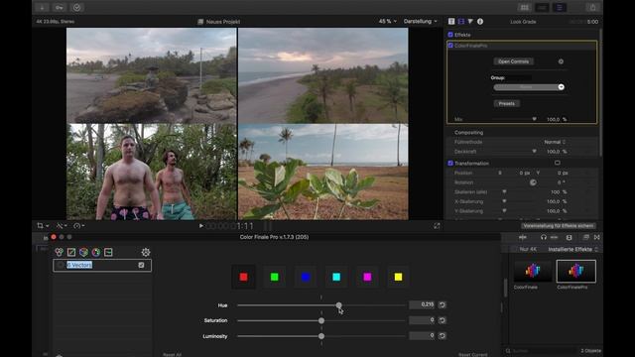This screenshot has width=635, height=357.
Task: Add a 6 Vectors color layer
Action: [96, 252]
